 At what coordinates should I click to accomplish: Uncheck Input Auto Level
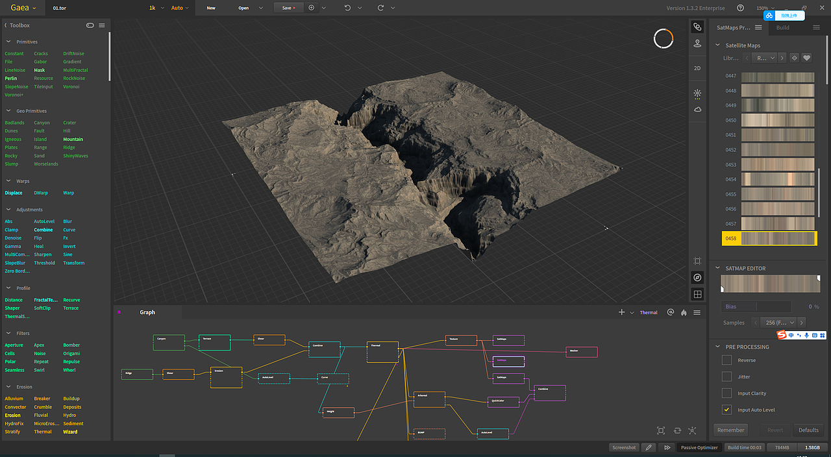pyautogui.click(x=726, y=410)
